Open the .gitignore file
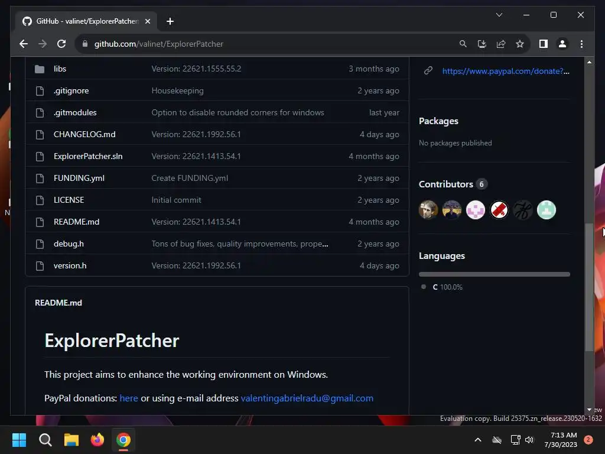 tap(71, 90)
